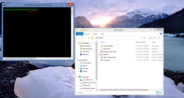Click the New folder quick access icon
Image resolution: width=184 pixels, height=98 pixels.
coord(84,30)
